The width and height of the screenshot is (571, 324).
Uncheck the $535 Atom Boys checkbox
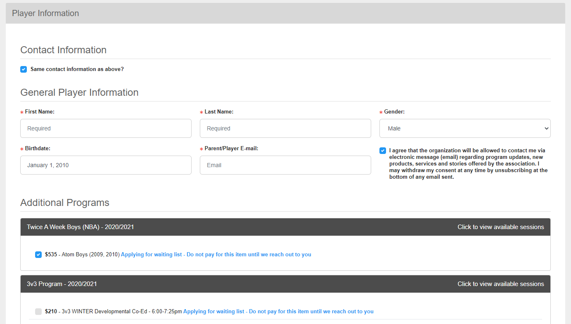tap(38, 255)
